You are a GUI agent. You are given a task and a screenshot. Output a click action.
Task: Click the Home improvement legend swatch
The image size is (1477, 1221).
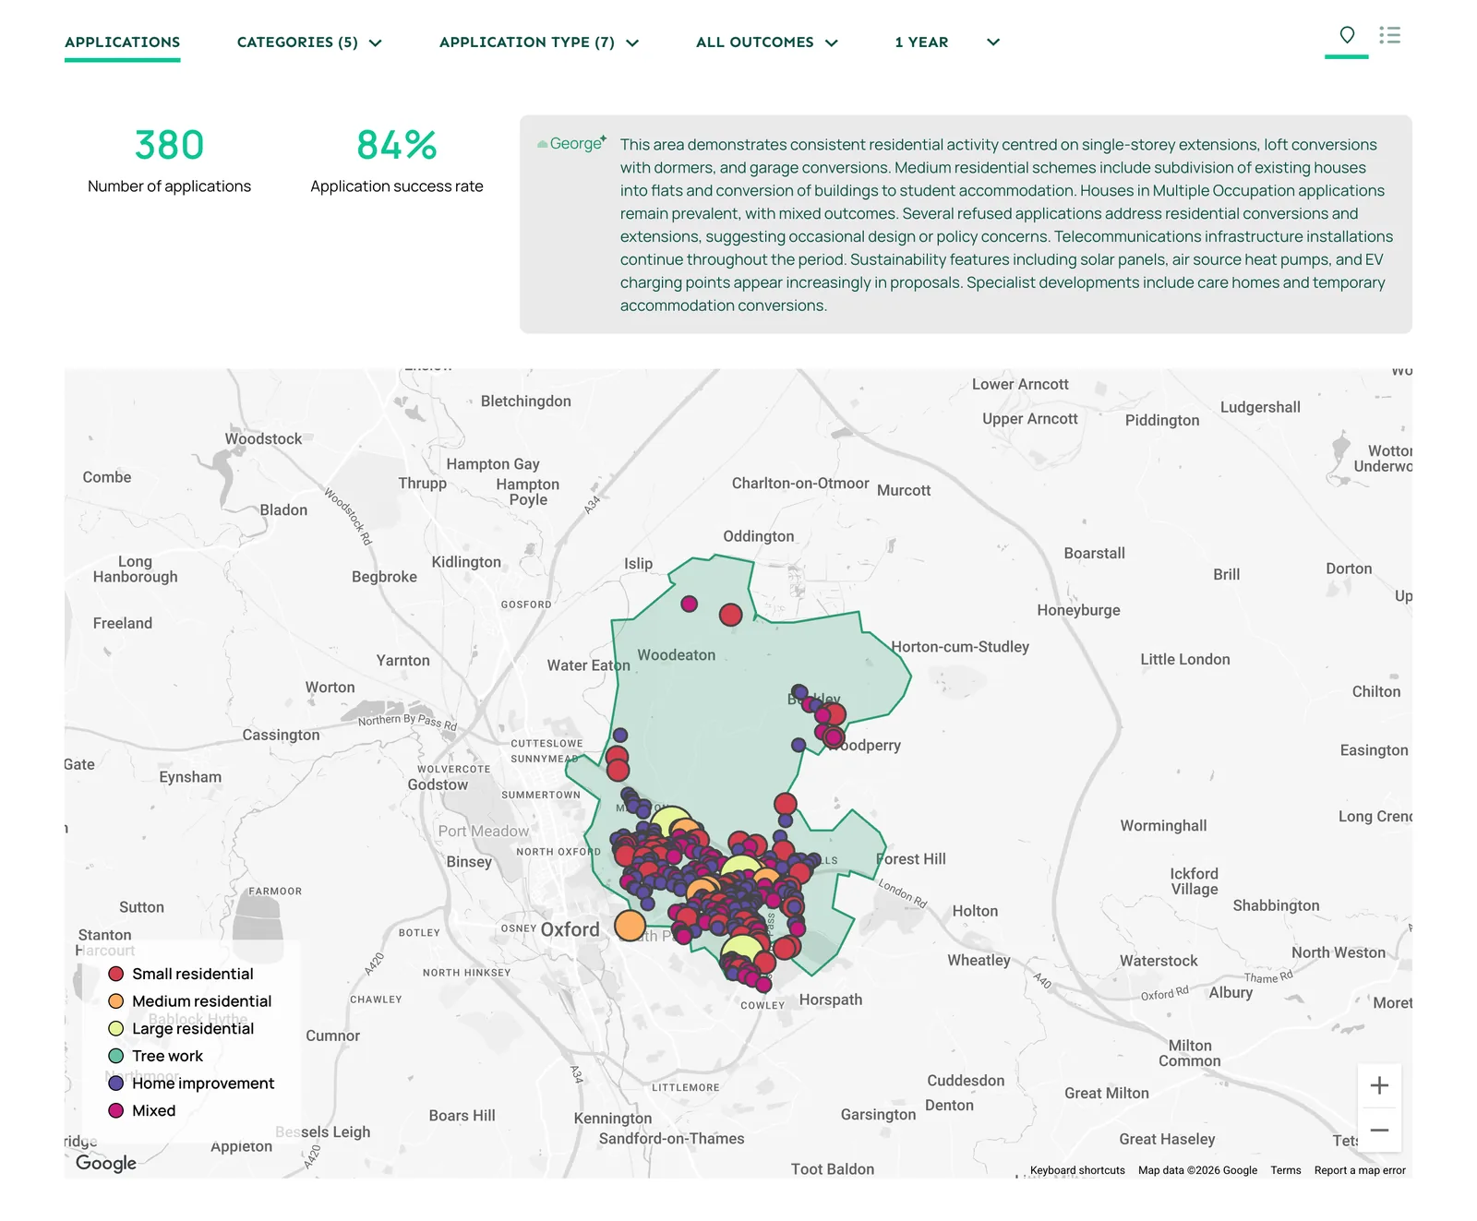[116, 1083]
